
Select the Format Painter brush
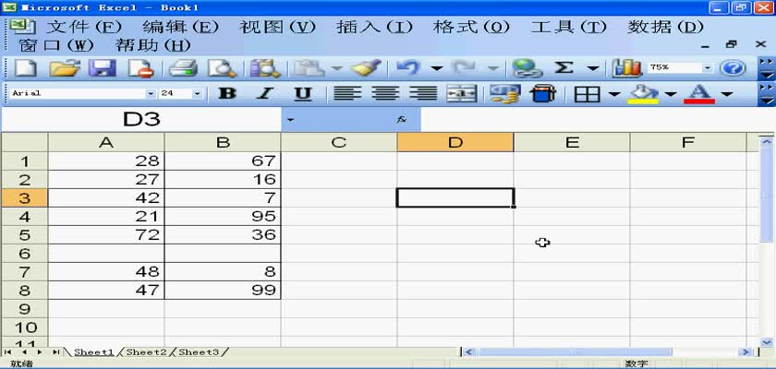[367, 67]
